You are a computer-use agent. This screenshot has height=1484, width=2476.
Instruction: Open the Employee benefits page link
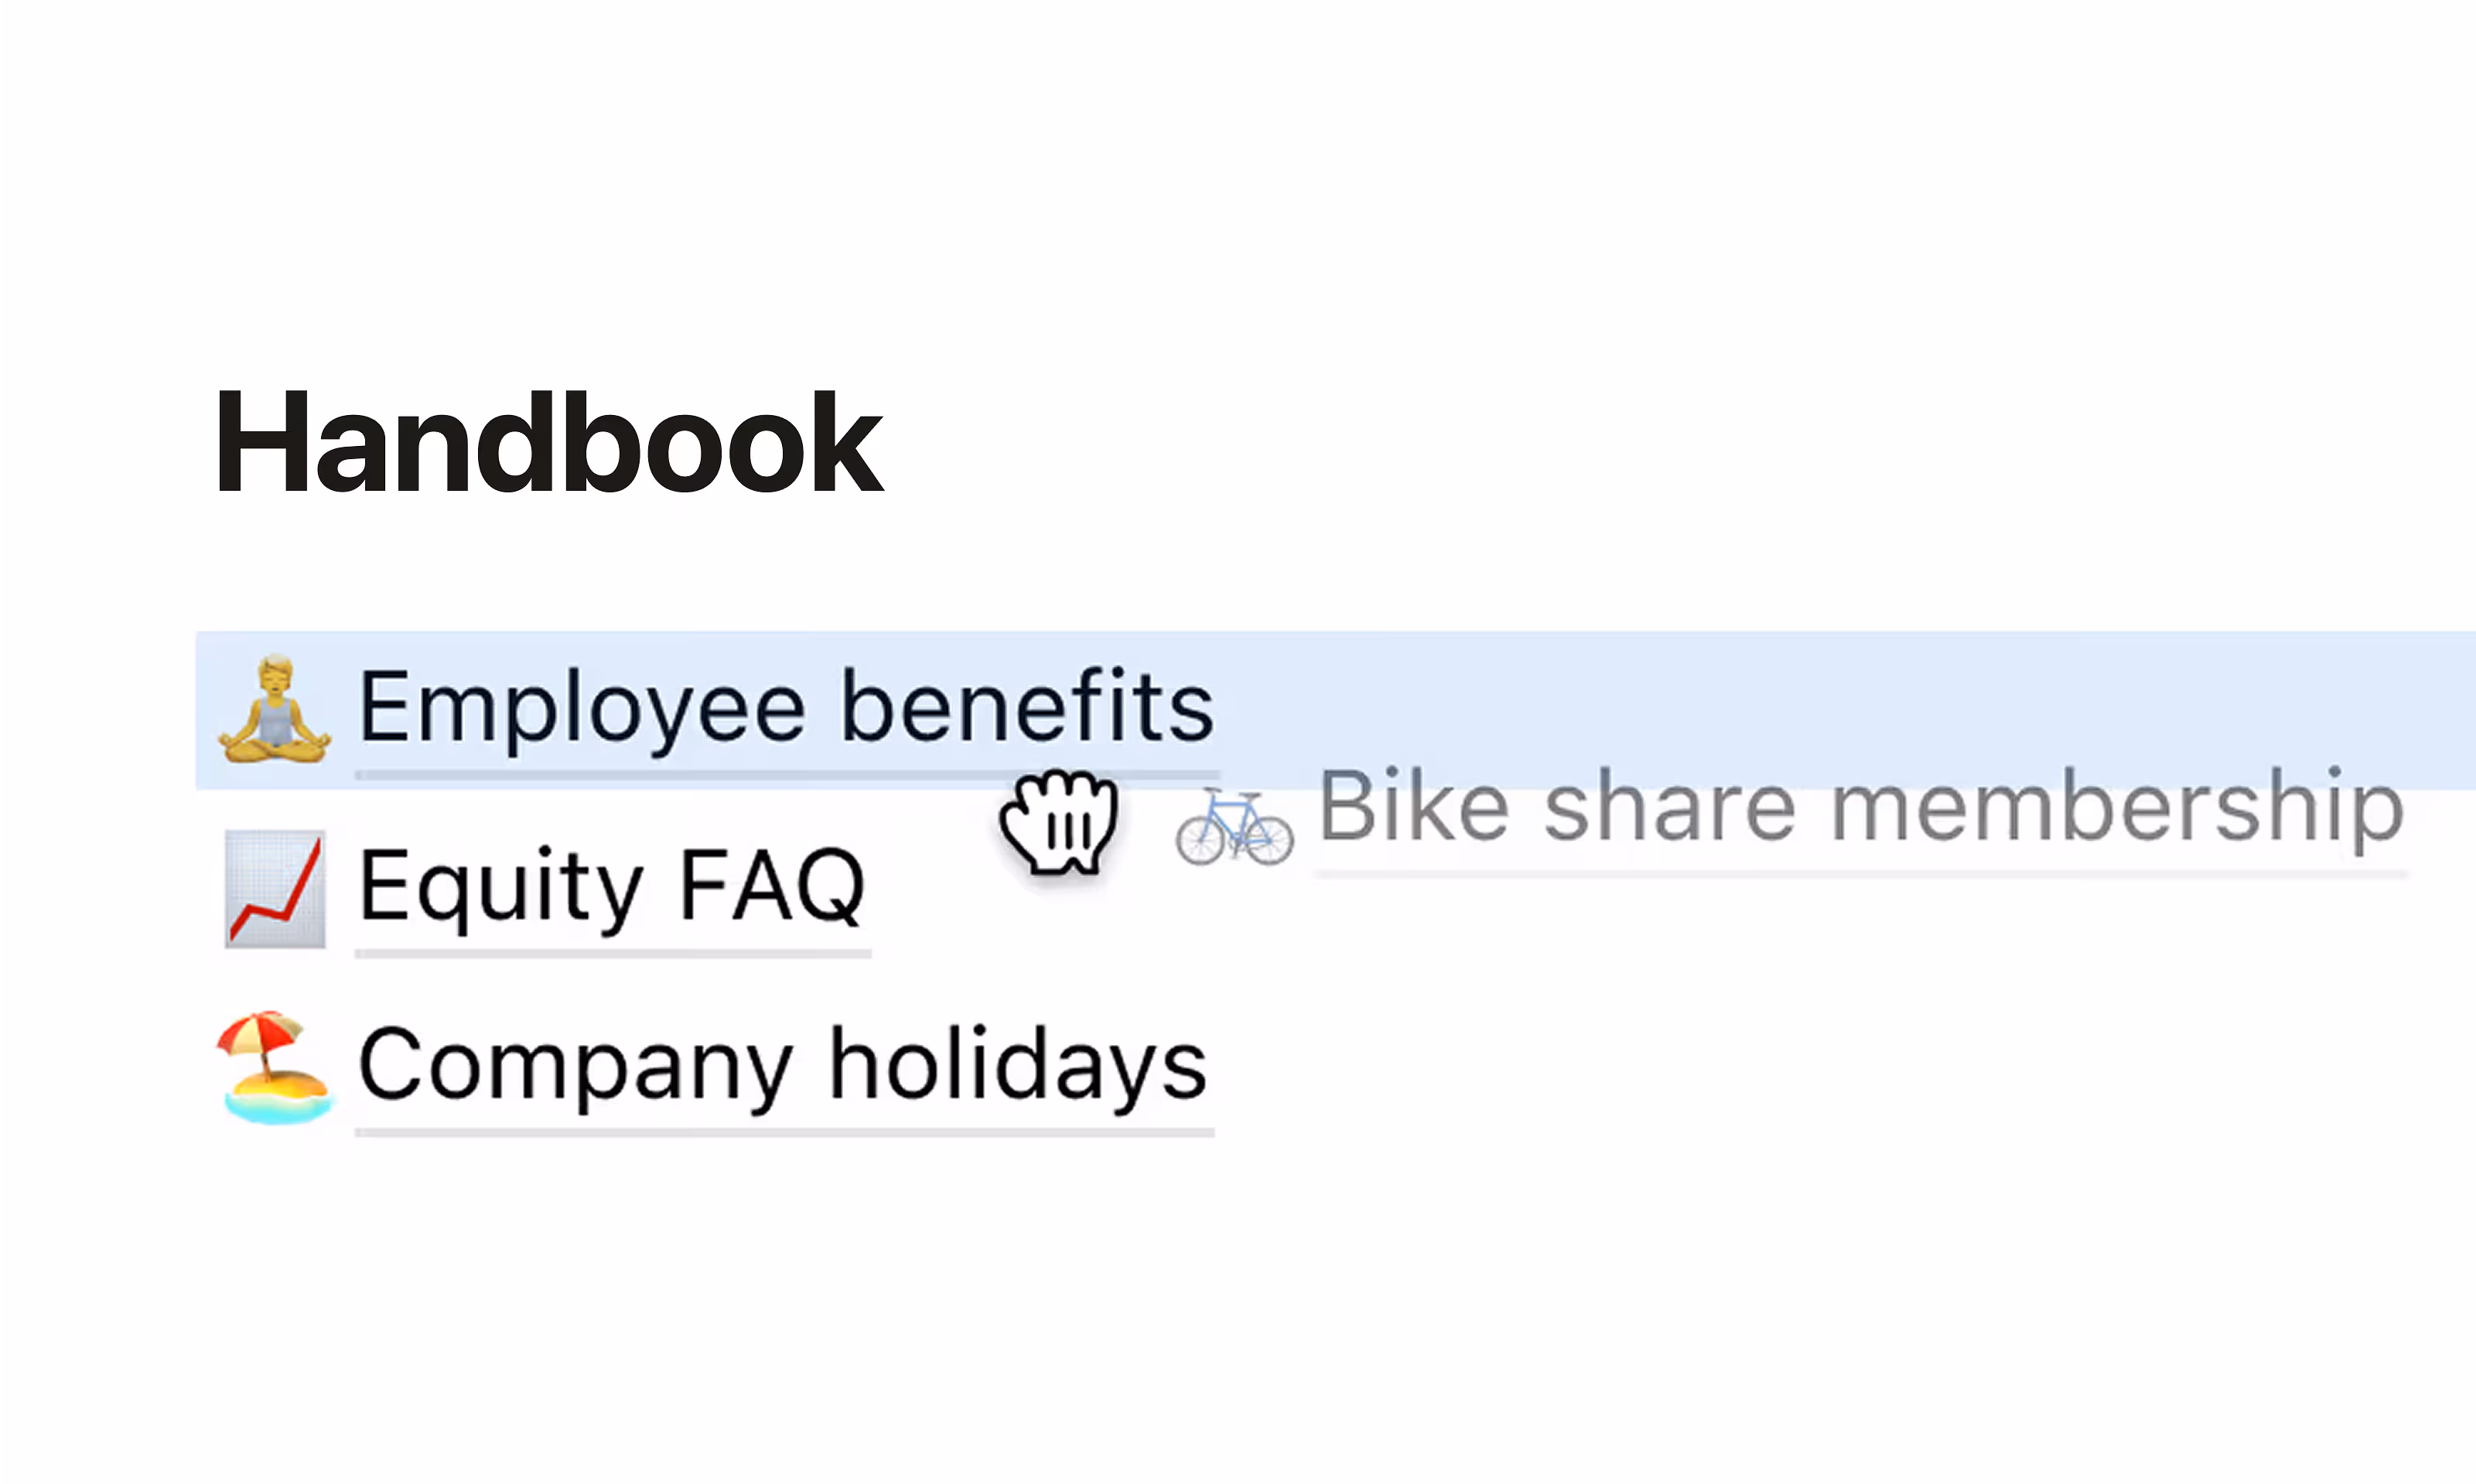coord(786,708)
